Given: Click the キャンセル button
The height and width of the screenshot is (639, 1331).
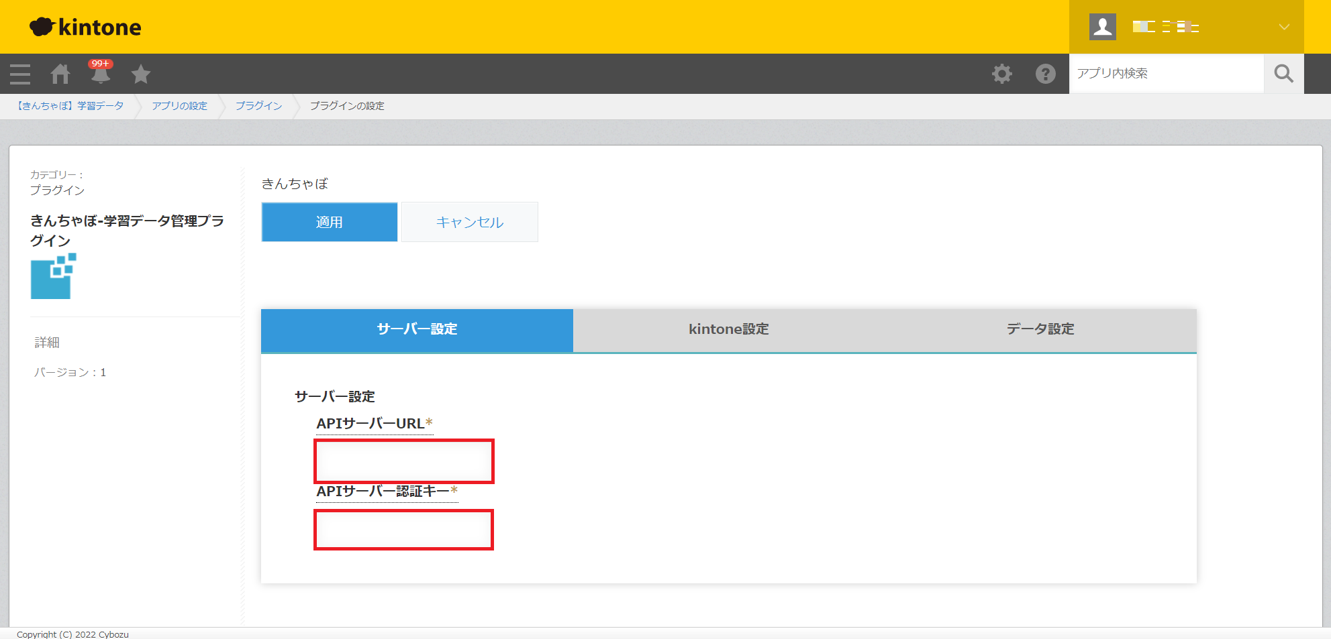Looking at the screenshot, I should [470, 222].
